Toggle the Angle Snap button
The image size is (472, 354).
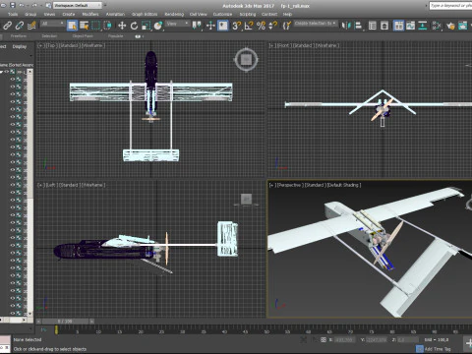[x=249, y=26]
